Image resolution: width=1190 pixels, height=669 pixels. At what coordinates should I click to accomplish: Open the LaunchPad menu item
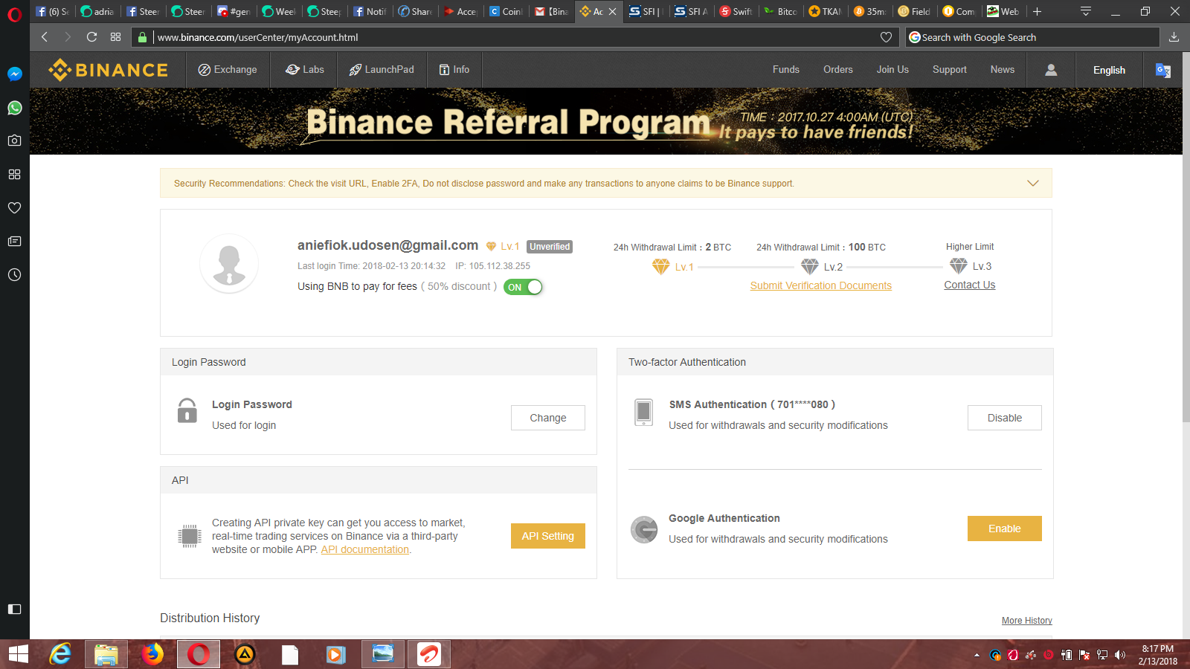pos(382,70)
